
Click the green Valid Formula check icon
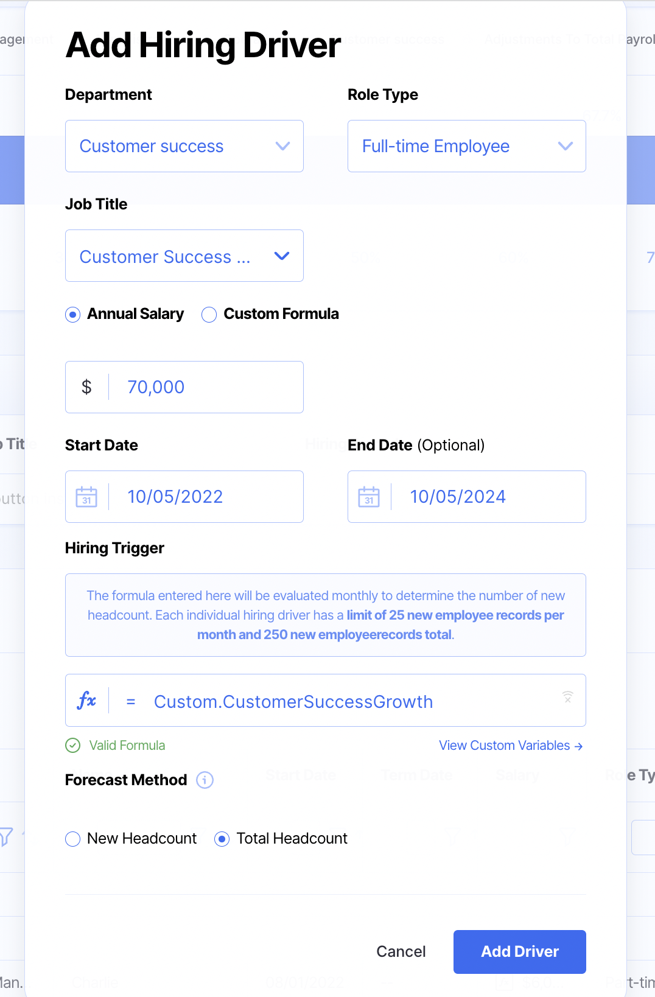click(73, 746)
